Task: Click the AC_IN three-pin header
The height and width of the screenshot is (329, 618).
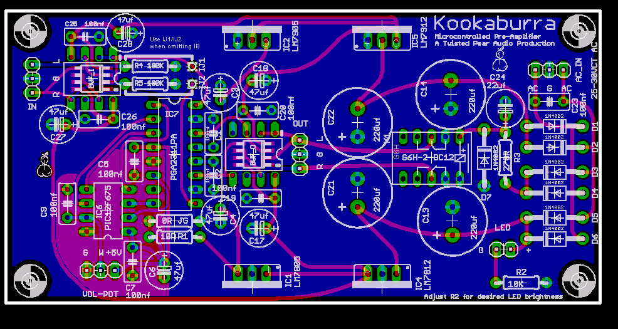Action: click(548, 70)
